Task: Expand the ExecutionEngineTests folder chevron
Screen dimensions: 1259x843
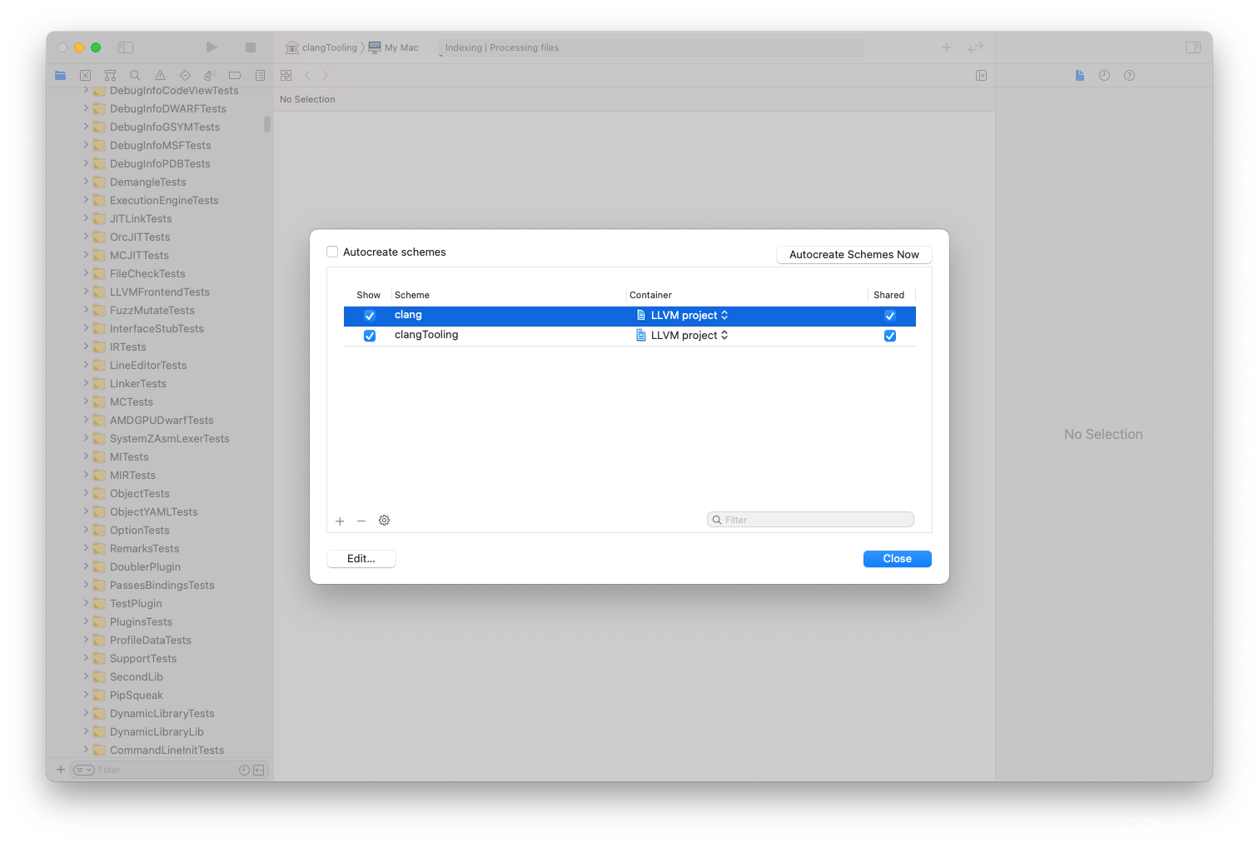Action: (x=86, y=200)
